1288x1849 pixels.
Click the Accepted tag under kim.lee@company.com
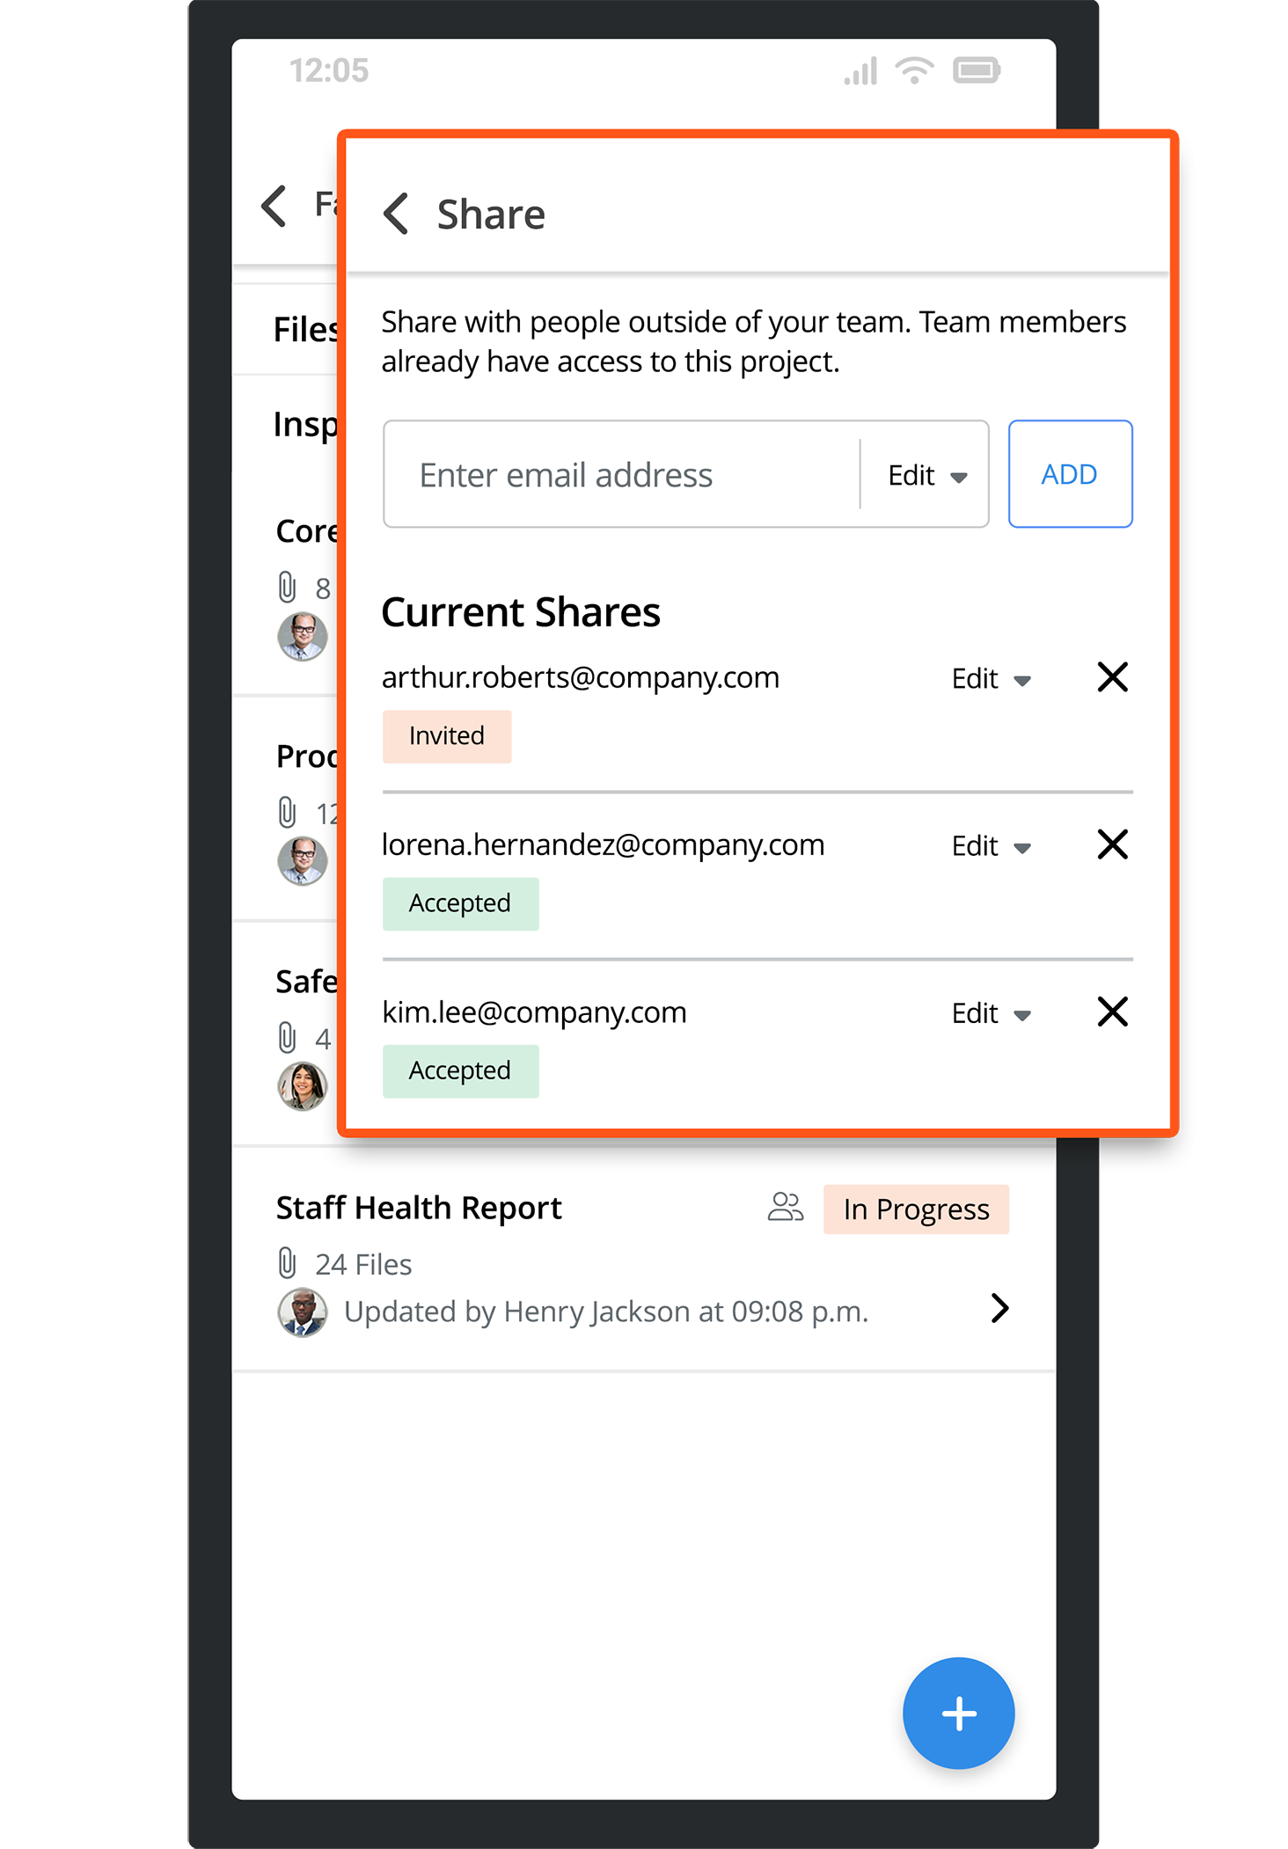[459, 1071]
